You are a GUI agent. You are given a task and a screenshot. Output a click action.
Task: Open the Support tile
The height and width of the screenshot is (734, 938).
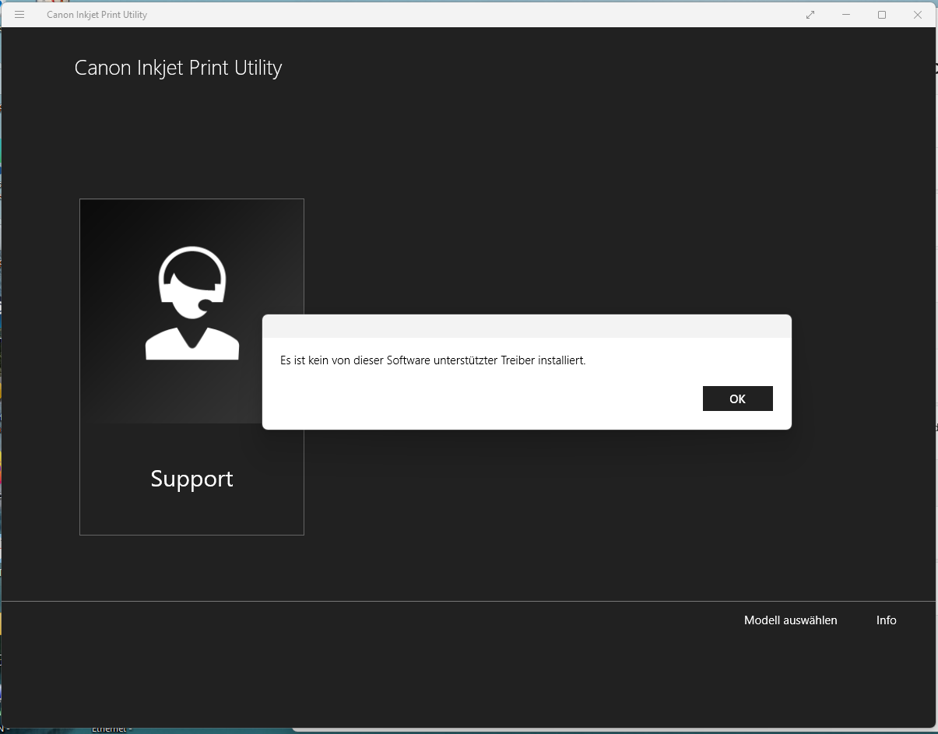coord(191,367)
